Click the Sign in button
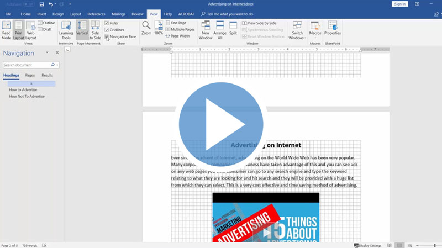The width and height of the screenshot is (442, 248). pos(399,4)
